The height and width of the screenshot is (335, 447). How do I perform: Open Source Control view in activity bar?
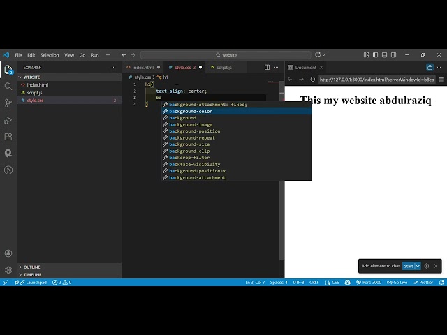coord(8,103)
